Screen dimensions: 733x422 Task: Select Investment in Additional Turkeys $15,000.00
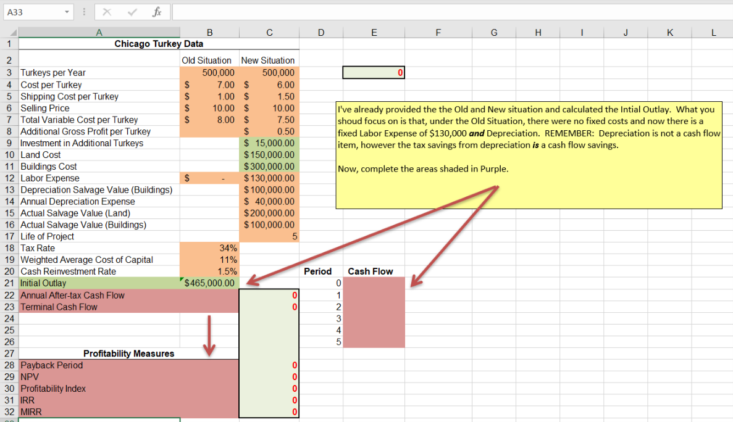click(x=269, y=143)
